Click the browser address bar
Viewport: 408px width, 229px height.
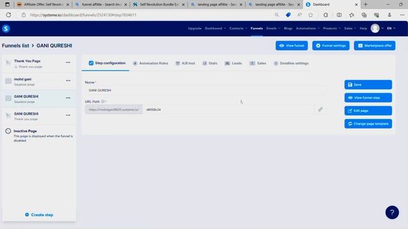tap(151, 15)
